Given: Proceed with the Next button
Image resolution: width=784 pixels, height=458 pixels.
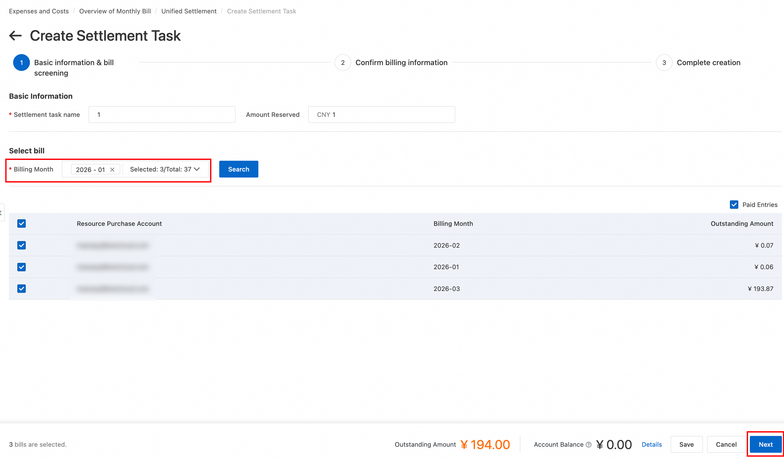Looking at the screenshot, I should 765,444.
